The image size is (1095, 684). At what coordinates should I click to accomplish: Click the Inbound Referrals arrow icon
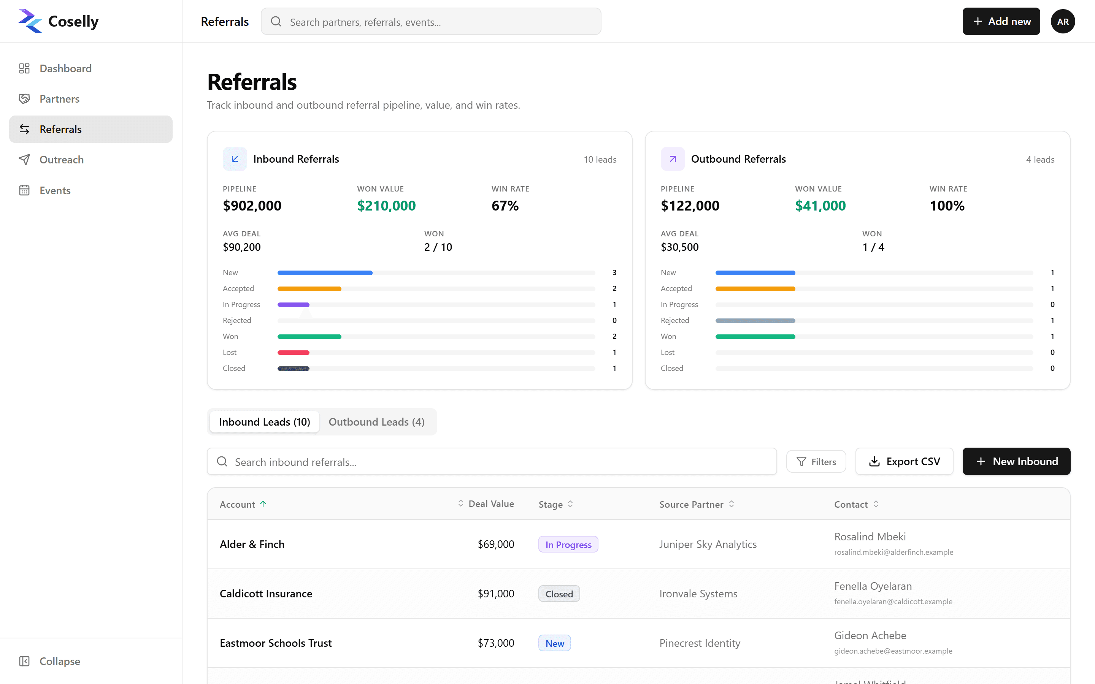pyautogui.click(x=235, y=159)
